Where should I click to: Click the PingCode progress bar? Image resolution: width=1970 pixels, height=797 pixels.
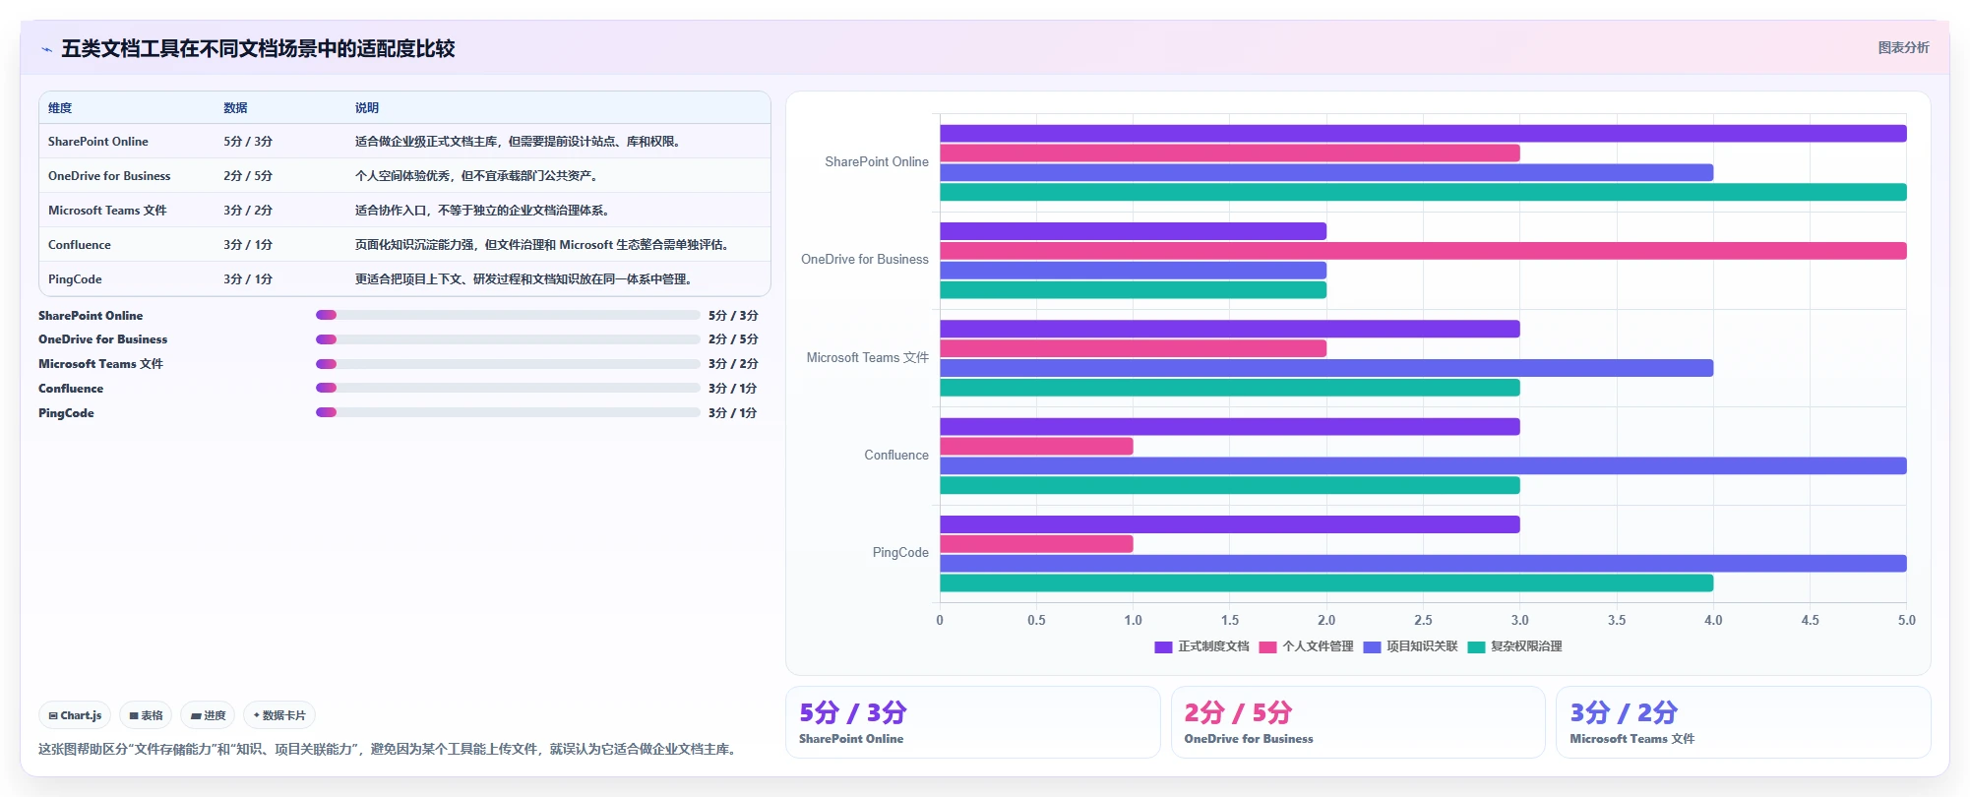pyautogui.click(x=508, y=412)
